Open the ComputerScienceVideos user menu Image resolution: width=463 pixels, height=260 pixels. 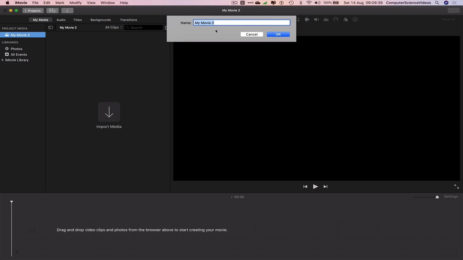408,3
